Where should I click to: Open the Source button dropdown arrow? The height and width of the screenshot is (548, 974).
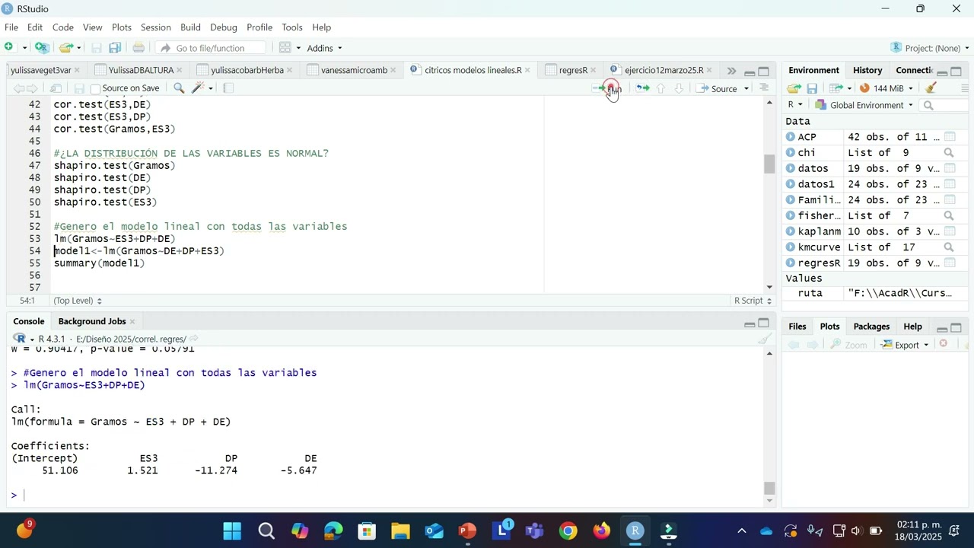[x=746, y=89]
